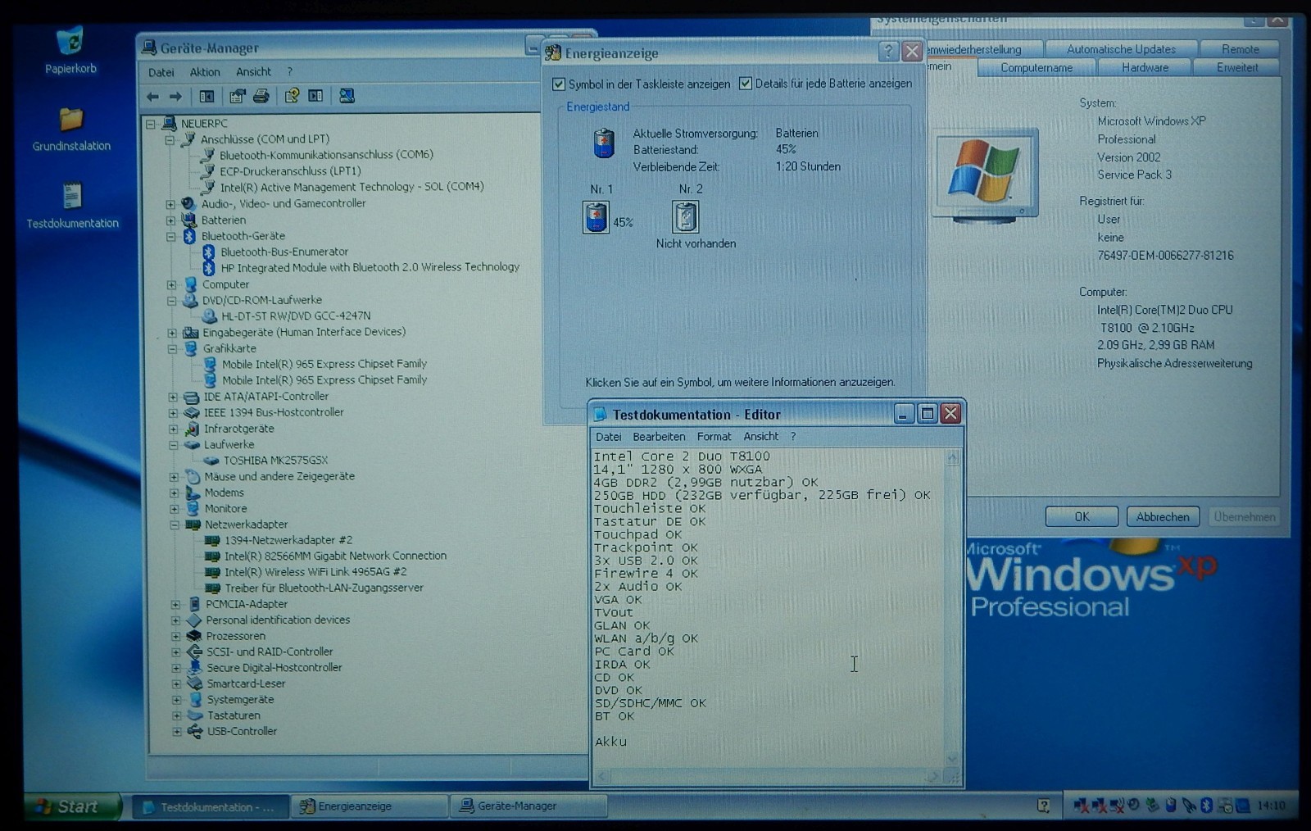Expand the Prozessoren node
This screenshot has height=831, width=1311.
click(x=176, y=637)
